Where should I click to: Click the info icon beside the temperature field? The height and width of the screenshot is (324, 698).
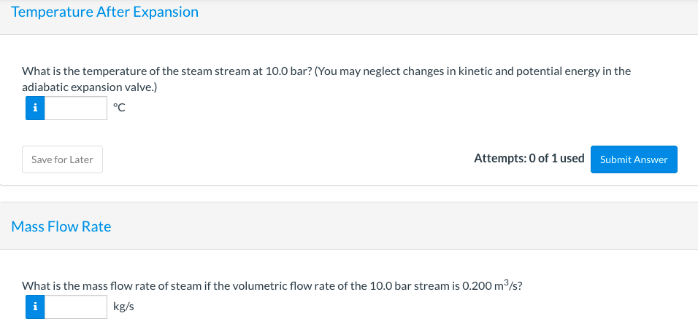click(34, 108)
